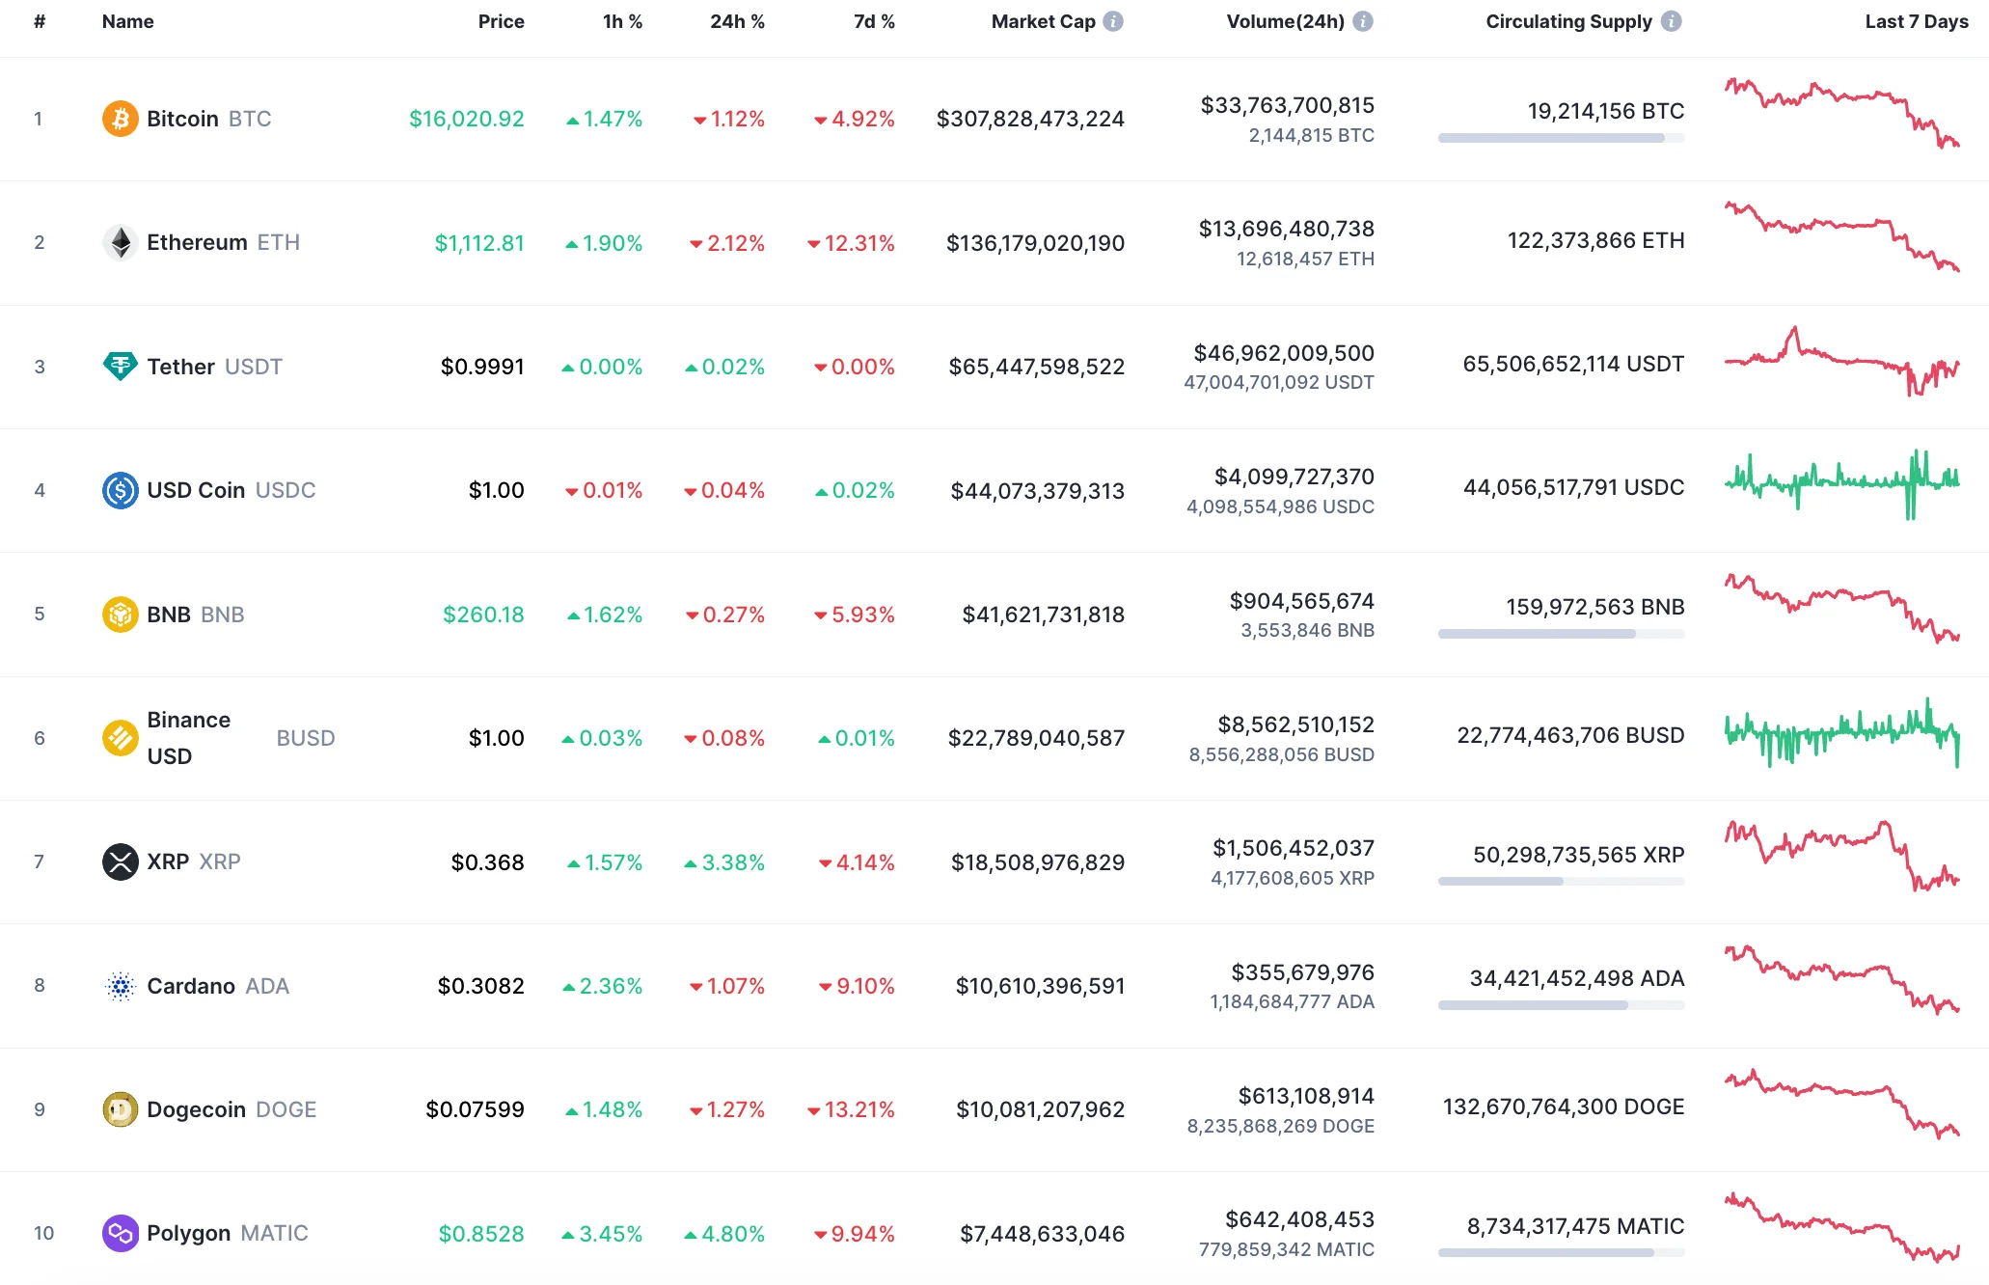Click Ethereum's price value
This screenshot has height=1285, width=1989.
pos(478,242)
